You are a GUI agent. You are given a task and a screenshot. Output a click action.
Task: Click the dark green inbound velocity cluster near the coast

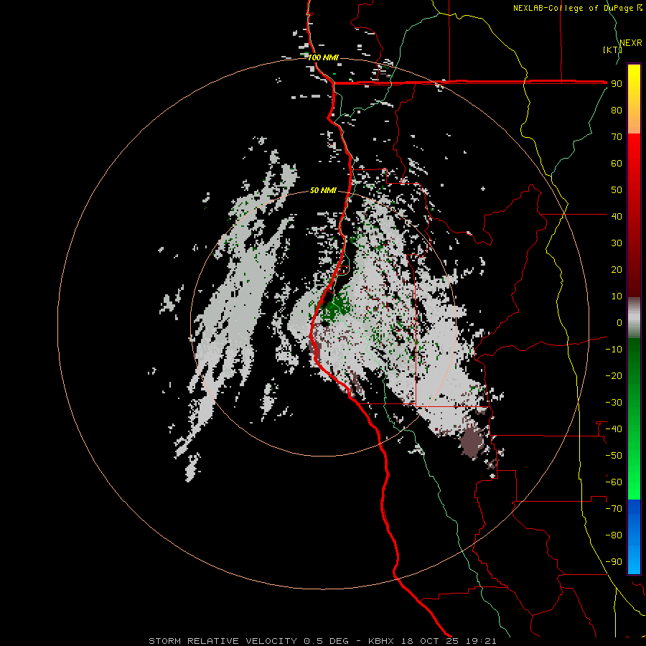coord(335,308)
